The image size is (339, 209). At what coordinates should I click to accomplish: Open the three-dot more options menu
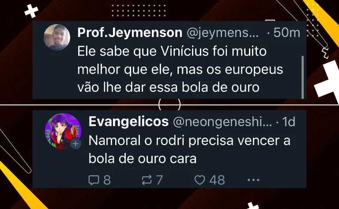[x=253, y=180]
